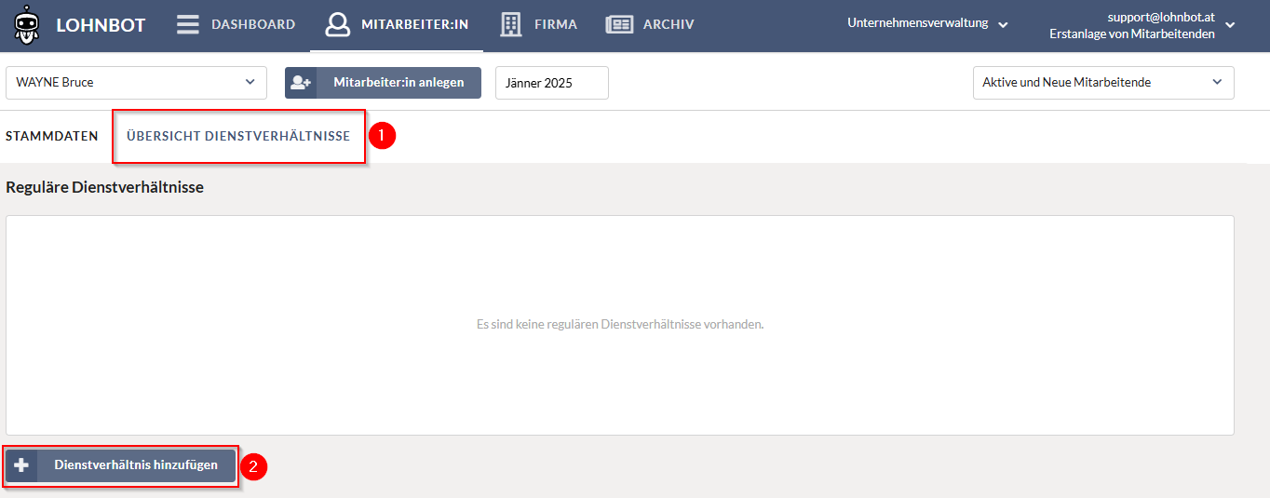Click the Mitarbeiter:in person icon

338,24
